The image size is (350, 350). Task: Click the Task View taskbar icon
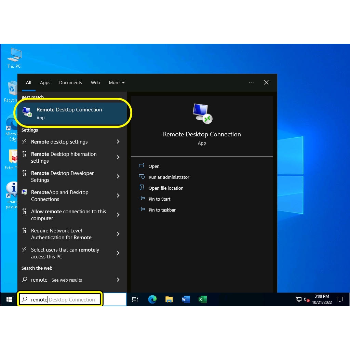tap(135, 299)
